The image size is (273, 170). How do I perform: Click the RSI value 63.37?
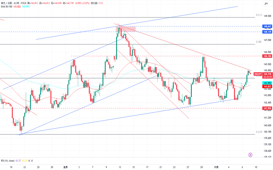click(18, 161)
